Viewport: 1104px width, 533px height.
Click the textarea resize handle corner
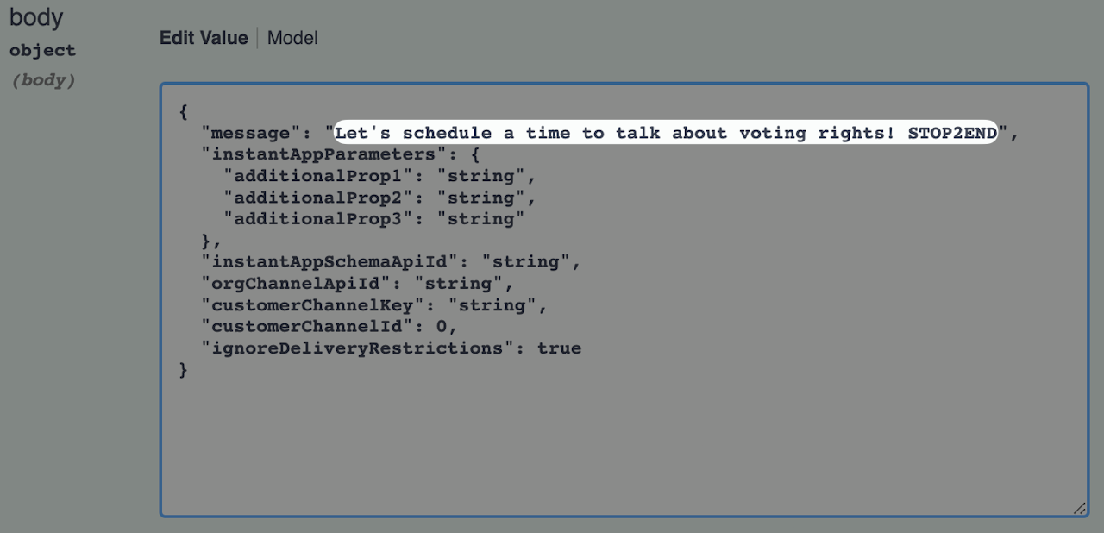(x=1080, y=509)
